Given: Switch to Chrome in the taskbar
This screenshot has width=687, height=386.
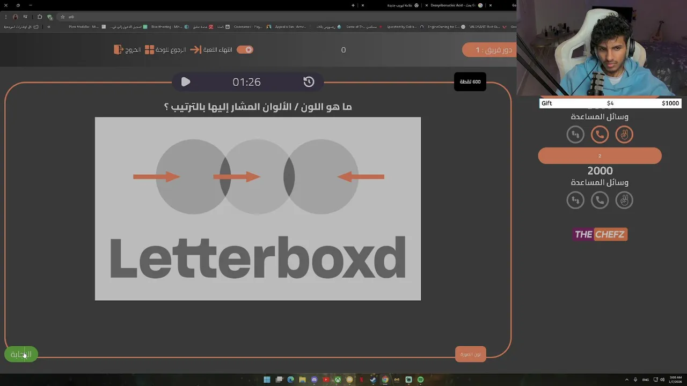Looking at the screenshot, I should [x=385, y=380].
